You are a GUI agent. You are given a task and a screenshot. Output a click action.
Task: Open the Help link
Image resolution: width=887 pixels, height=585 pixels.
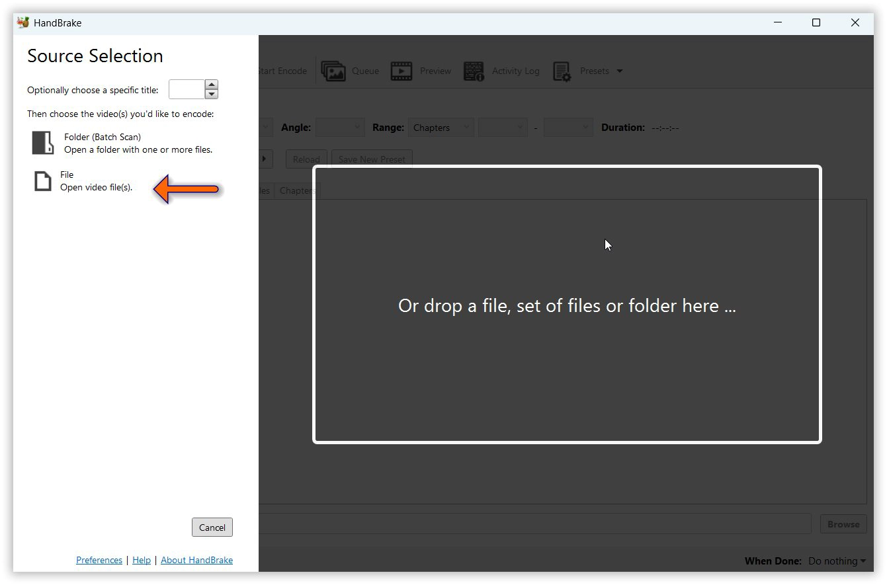tap(142, 560)
